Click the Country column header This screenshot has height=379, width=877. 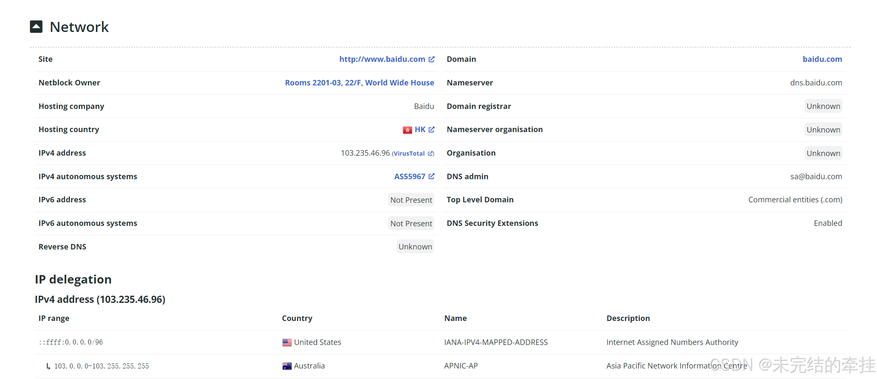297,318
